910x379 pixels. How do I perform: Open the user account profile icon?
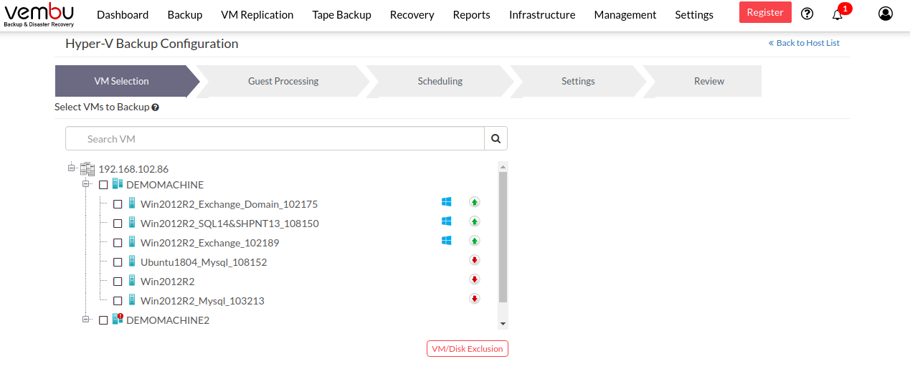[886, 14]
